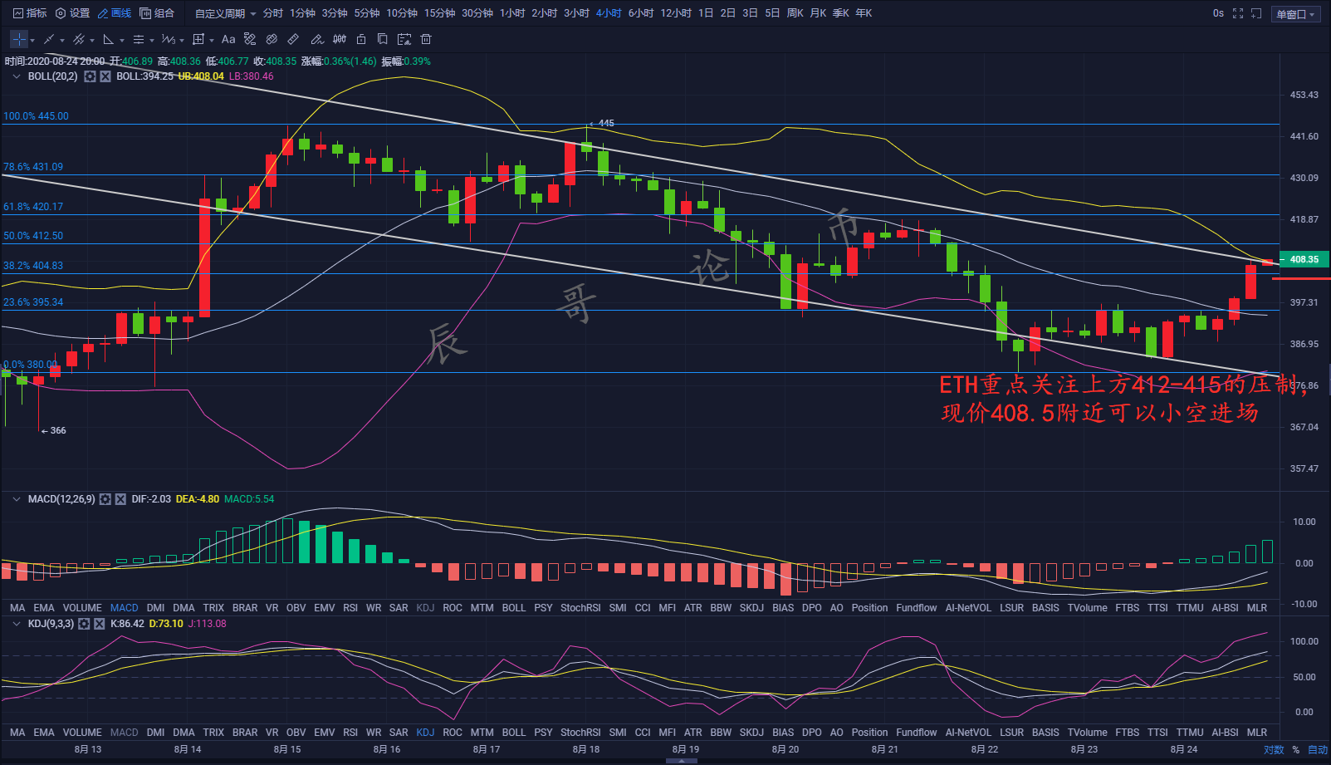Remove the BOLL indicator with X

105,76
